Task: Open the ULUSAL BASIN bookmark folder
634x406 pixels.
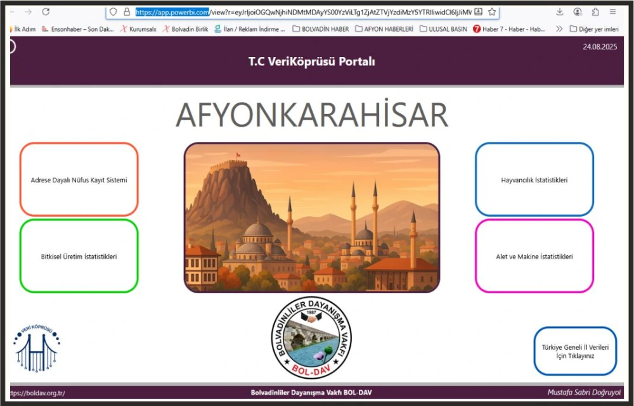Action: click(x=444, y=29)
